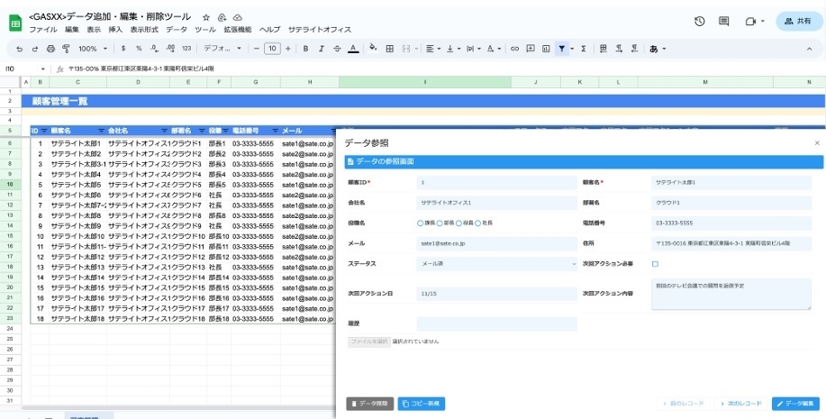826x419 pixels.
Task: Star this spreadsheet document
Action: pos(206,17)
